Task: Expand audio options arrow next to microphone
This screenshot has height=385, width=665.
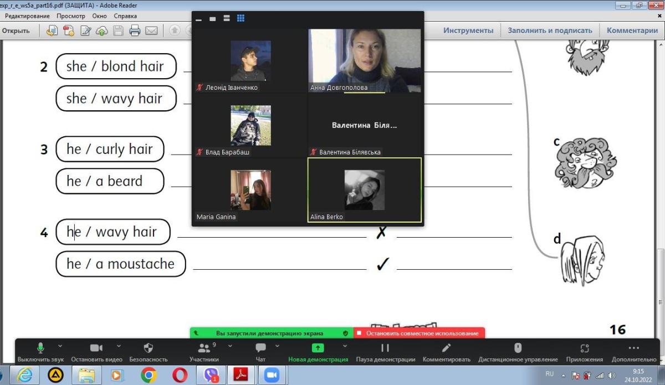Action: point(60,346)
